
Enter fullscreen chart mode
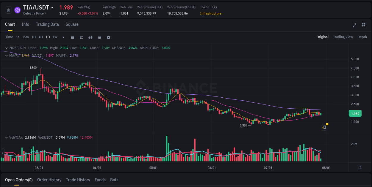pos(354,25)
